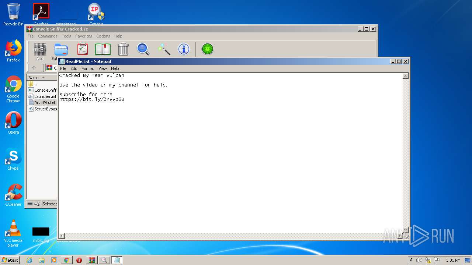Open Recycle Bin desktop icon
The height and width of the screenshot is (265, 472).
[x=13, y=15]
